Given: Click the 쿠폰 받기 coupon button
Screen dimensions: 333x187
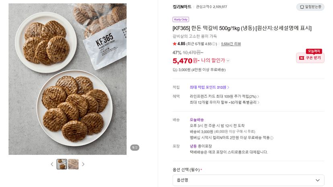Looking at the screenshot, I should coord(310,58).
